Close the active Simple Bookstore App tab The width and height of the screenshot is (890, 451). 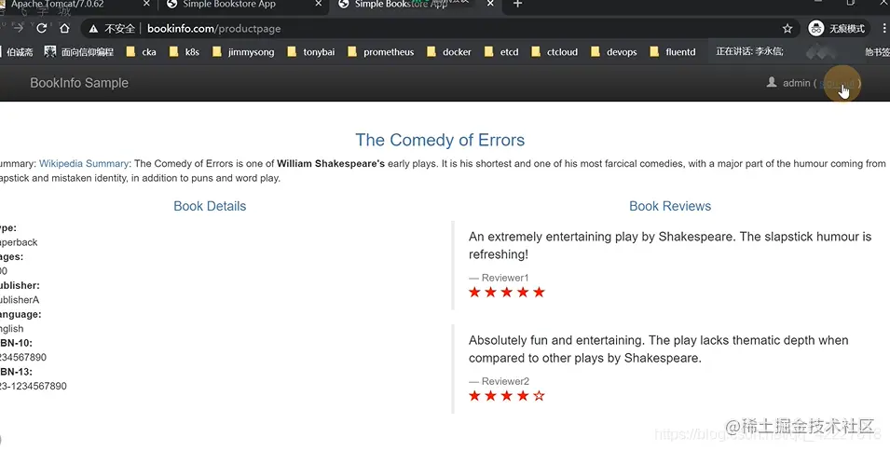click(490, 4)
